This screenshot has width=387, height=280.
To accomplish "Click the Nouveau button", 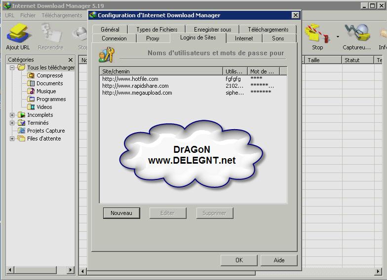I will click(121, 213).
